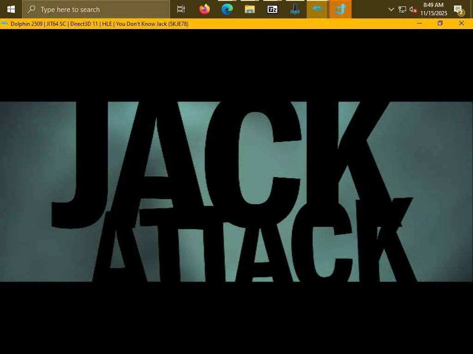This screenshot has height=354, width=473.
Task: Click the Dolphin logo in the title bar
Action: [5, 24]
